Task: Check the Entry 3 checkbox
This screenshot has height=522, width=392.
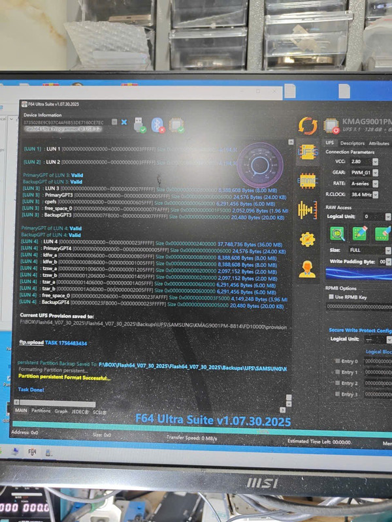Action: (337, 394)
